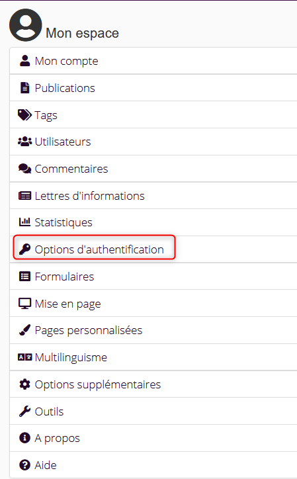Screen dimensions: 297x479
Task: Click the document icon for Publications
Action: [24, 88]
